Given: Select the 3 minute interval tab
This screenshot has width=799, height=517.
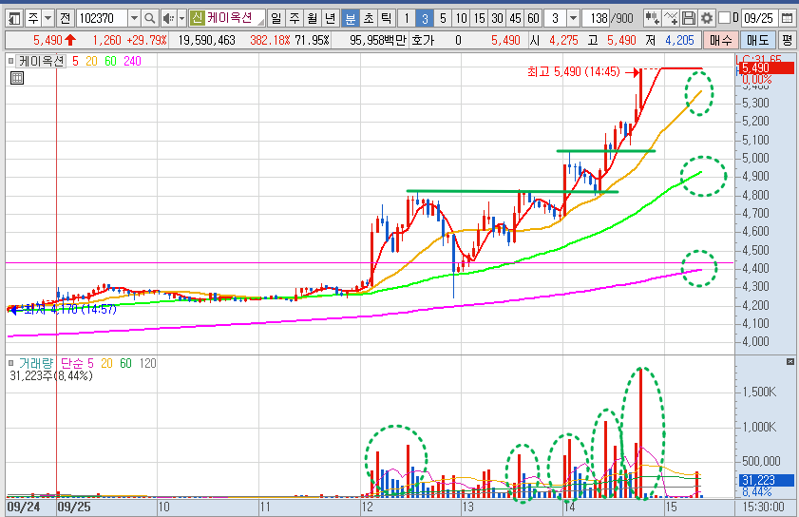Looking at the screenshot, I should pos(425,19).
